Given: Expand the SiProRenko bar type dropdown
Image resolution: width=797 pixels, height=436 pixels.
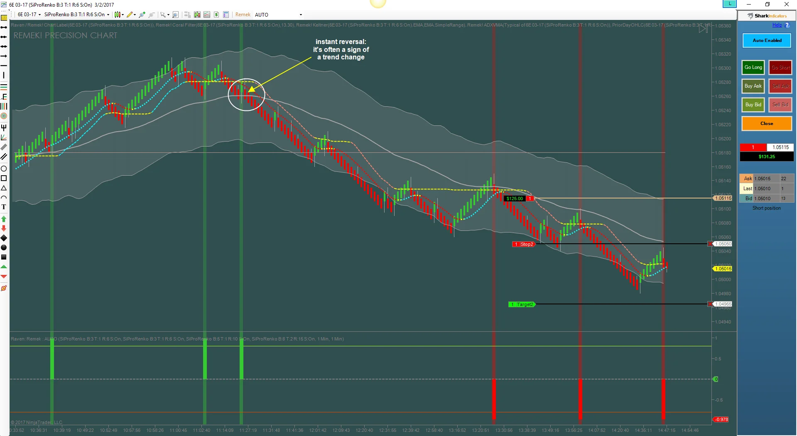Looking at the screenshot, I should 77,15.
